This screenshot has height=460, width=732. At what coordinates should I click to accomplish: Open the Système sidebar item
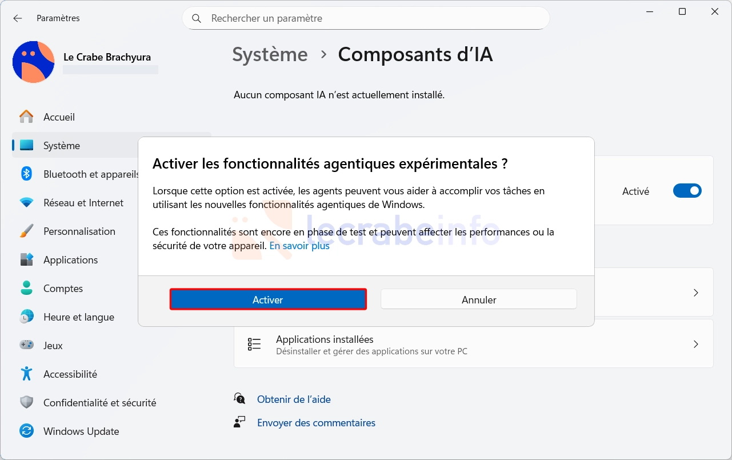62,146
